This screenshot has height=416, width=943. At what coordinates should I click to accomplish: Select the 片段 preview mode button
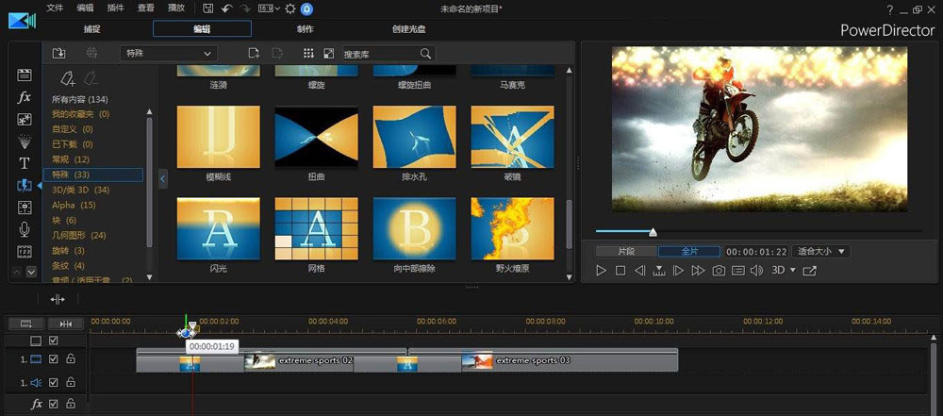click(625, 252)
